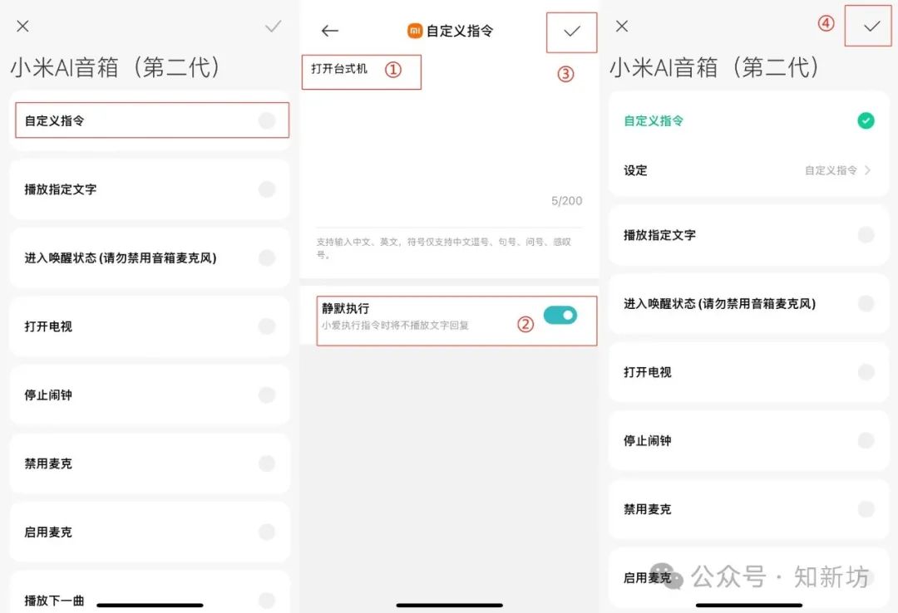Tap the 小米AI音箱（第二代） title on the left screen
This screenshot has width=898, height=613.
[115, 67]
